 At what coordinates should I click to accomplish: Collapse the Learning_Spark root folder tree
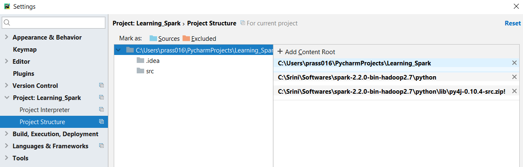pos(119,50)
